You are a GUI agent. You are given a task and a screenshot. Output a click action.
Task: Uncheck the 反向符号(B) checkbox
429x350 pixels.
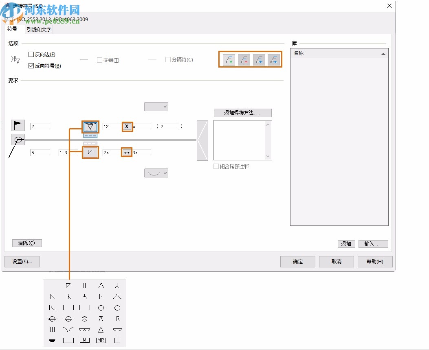pyautogui.click(x=31, y=66)
